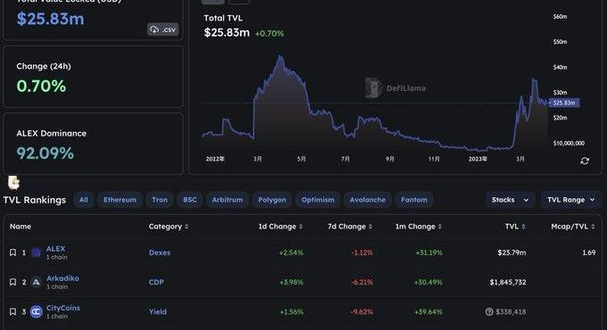The width and height of the screenshot is (607, 330).
Task: Download the TVL data as .csv
Action: 162,29
